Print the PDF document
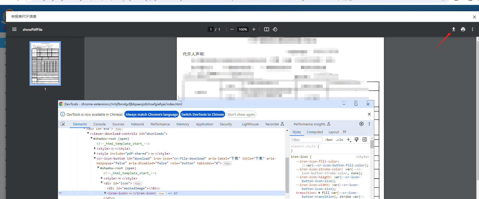479x199 pixels. pos(463,29)
